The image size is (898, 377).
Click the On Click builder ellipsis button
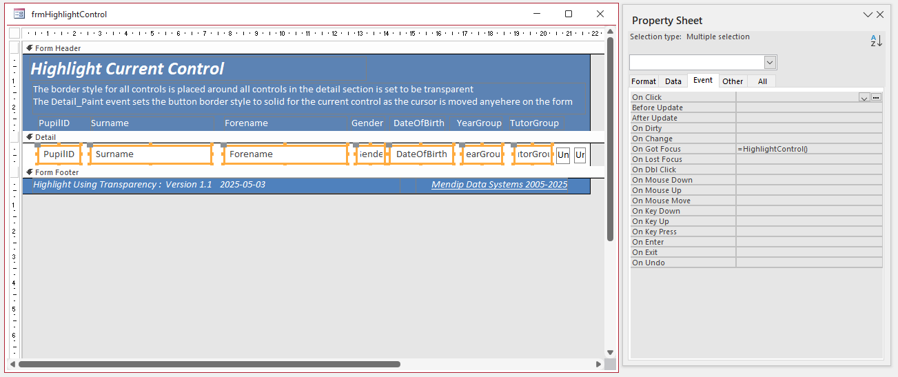pos(877,98)
